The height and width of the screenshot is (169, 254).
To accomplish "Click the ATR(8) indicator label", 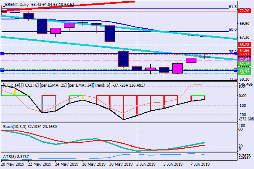I will [9, 156].
